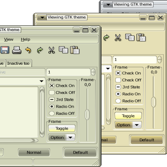This screenshot has width=167, height=167.
Task: Click Redo arrow in the yellow window
Action: coord(106,38)
